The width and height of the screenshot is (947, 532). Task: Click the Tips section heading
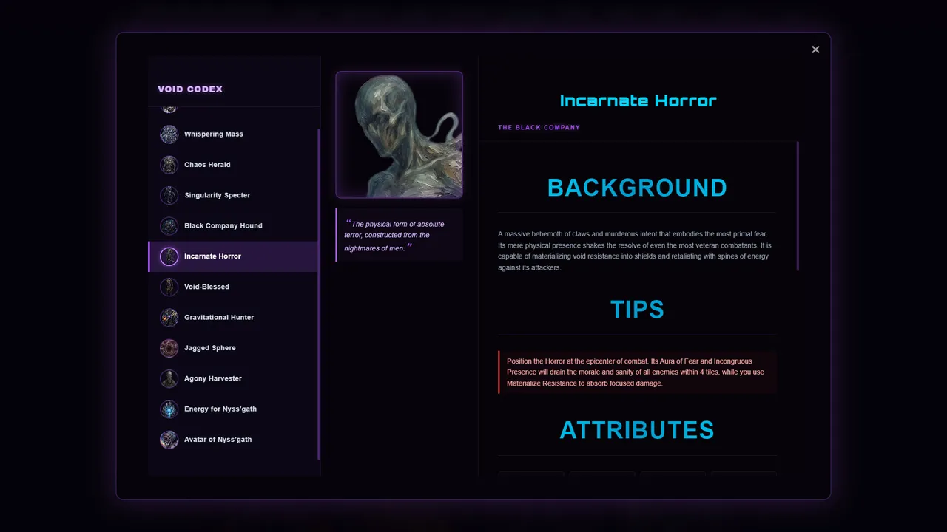coord(637,310)
